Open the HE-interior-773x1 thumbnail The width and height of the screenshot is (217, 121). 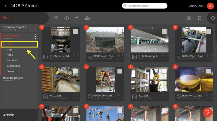pyautogui.click(x=60, y=40)
